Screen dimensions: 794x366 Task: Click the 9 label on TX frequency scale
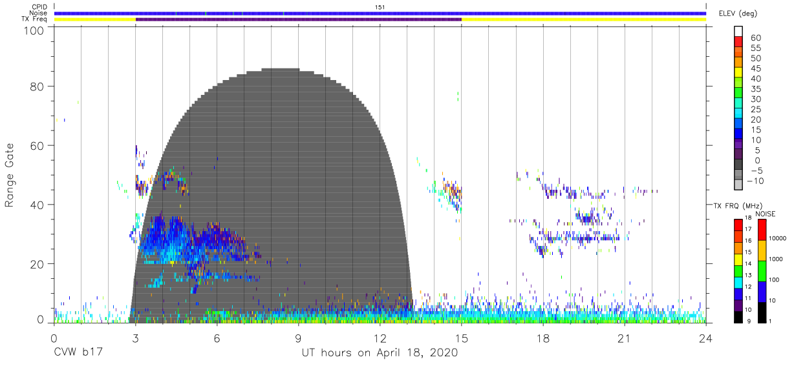click(750, 321)
